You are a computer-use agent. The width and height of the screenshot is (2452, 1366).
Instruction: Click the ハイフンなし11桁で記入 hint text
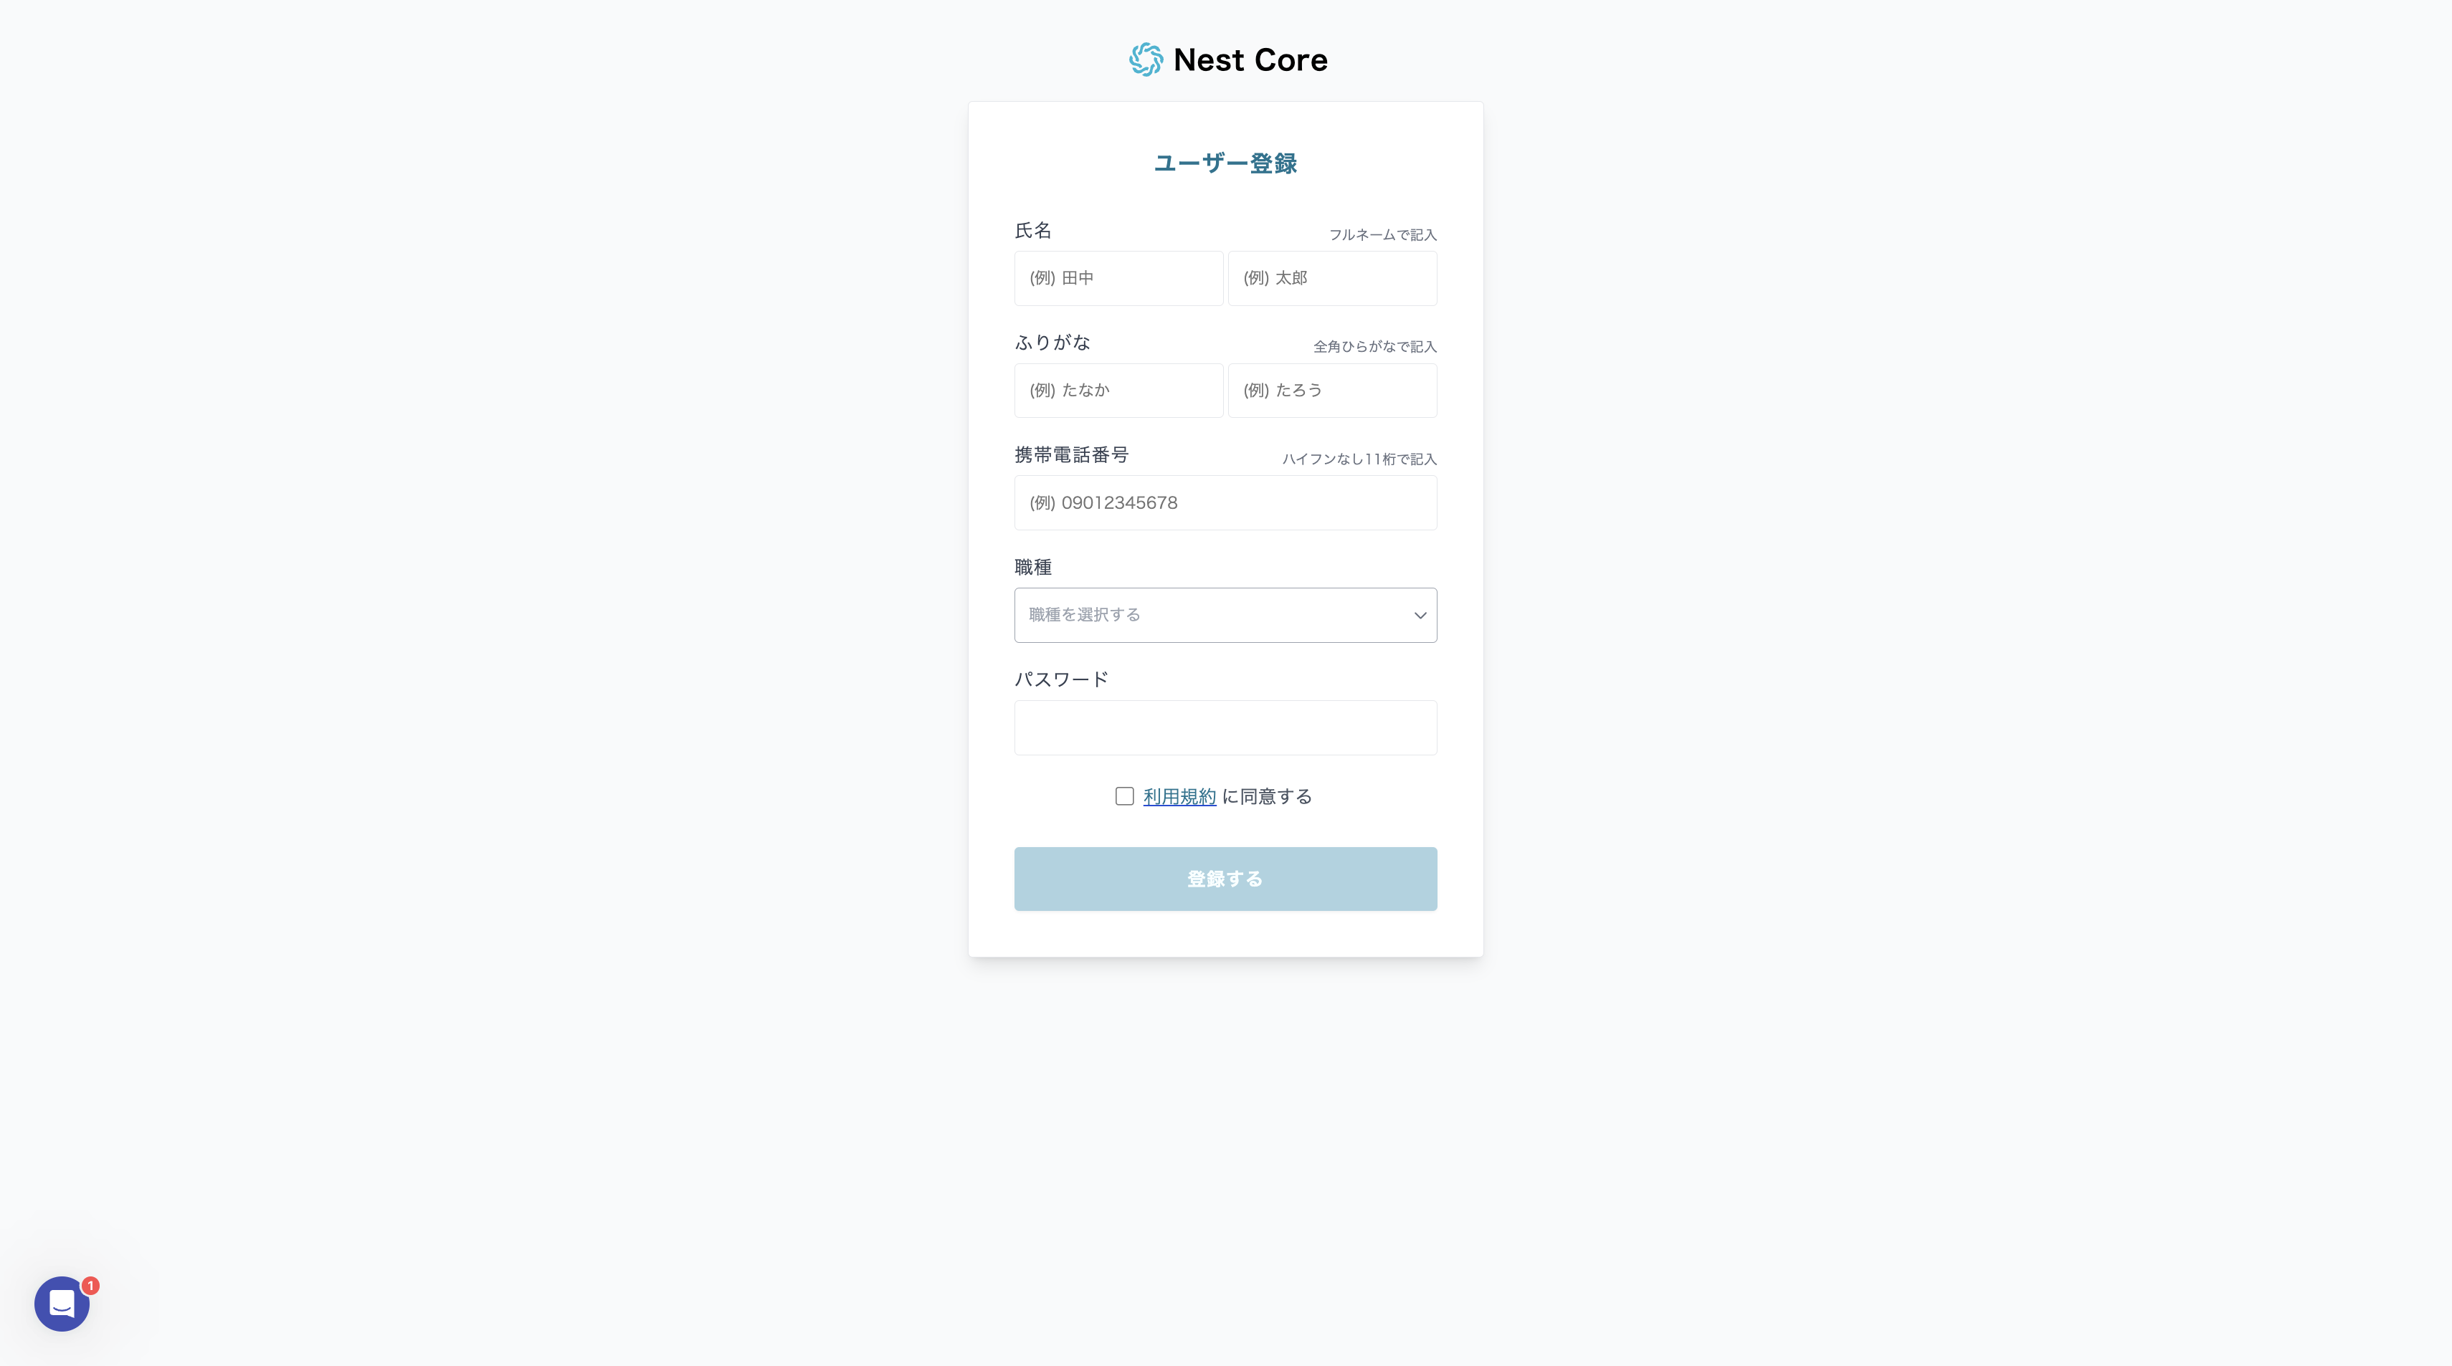click(x=1359, y=459)
